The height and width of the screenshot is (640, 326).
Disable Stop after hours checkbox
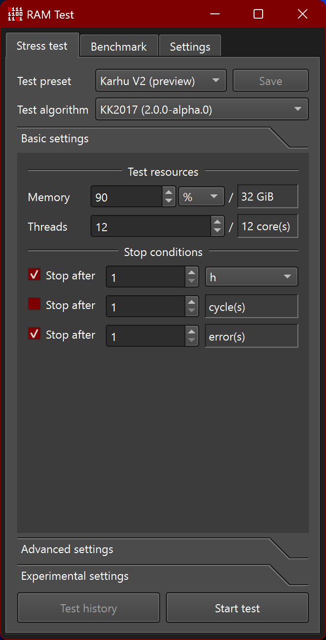34,275
